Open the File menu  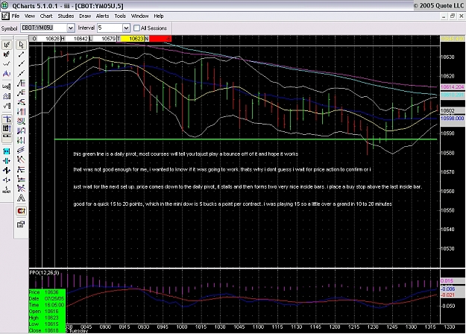click(x=16, y=16)
